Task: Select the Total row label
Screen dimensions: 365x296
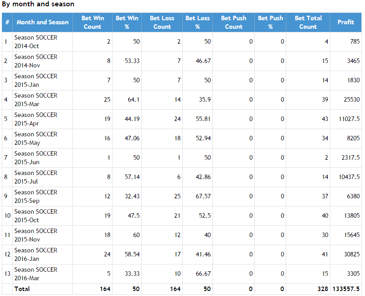Action: tap(22, 289)
